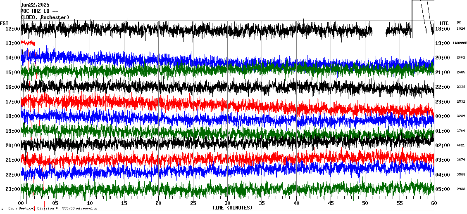Click the DC value 4021
Screen dimensions: 467x214
(461, 145)
